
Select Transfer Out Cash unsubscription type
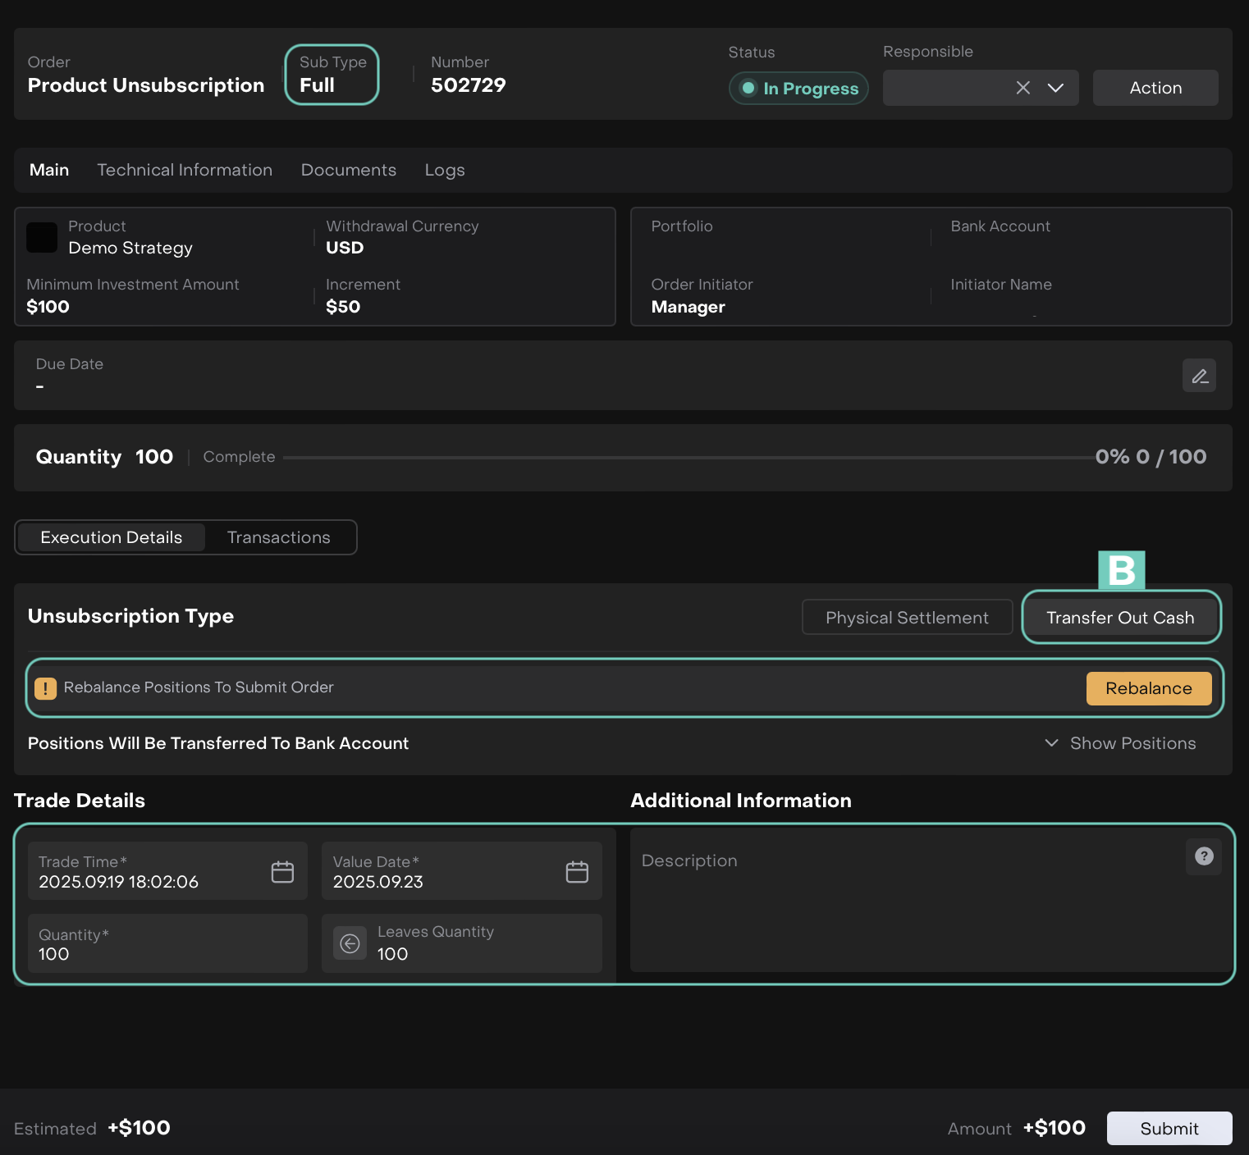point(1120,618)
